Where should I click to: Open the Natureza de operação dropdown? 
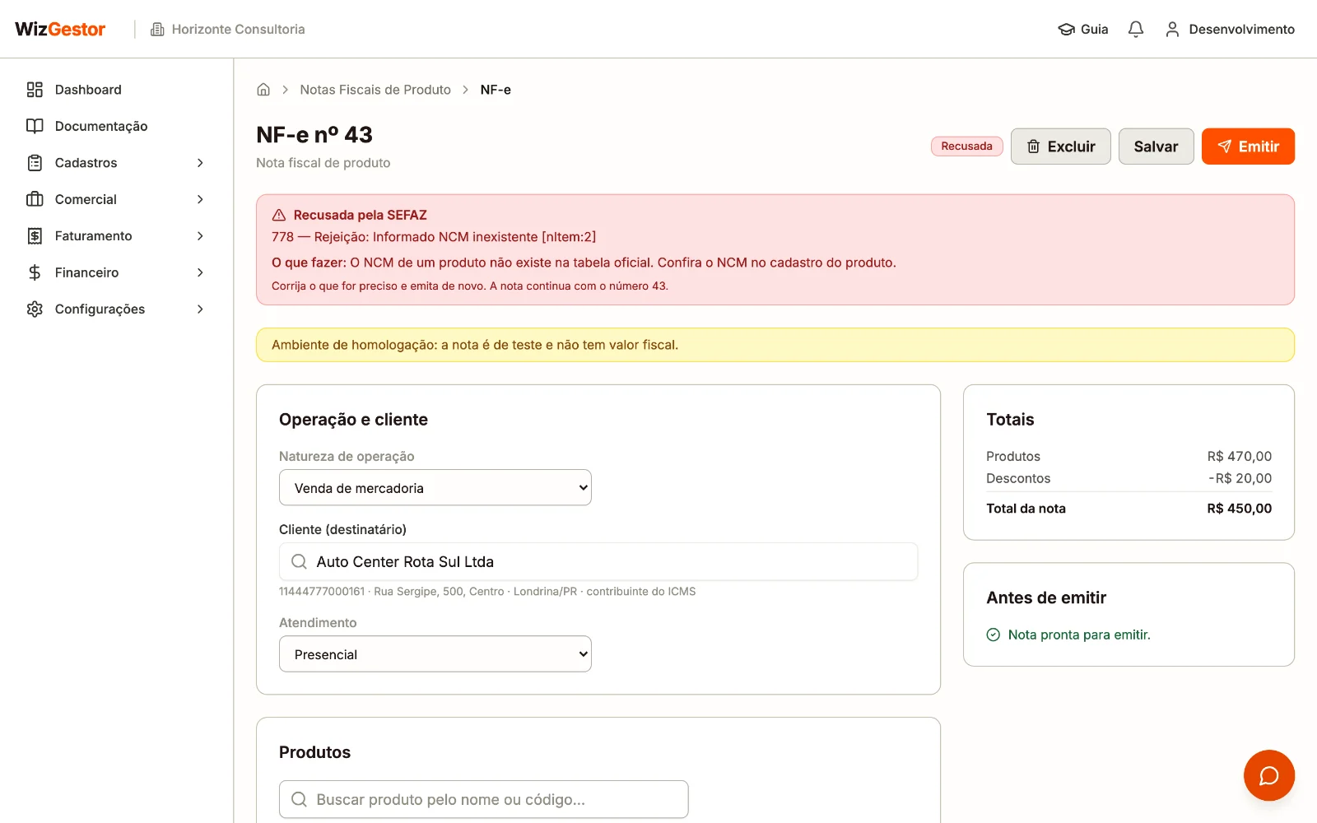pos(435,487)
